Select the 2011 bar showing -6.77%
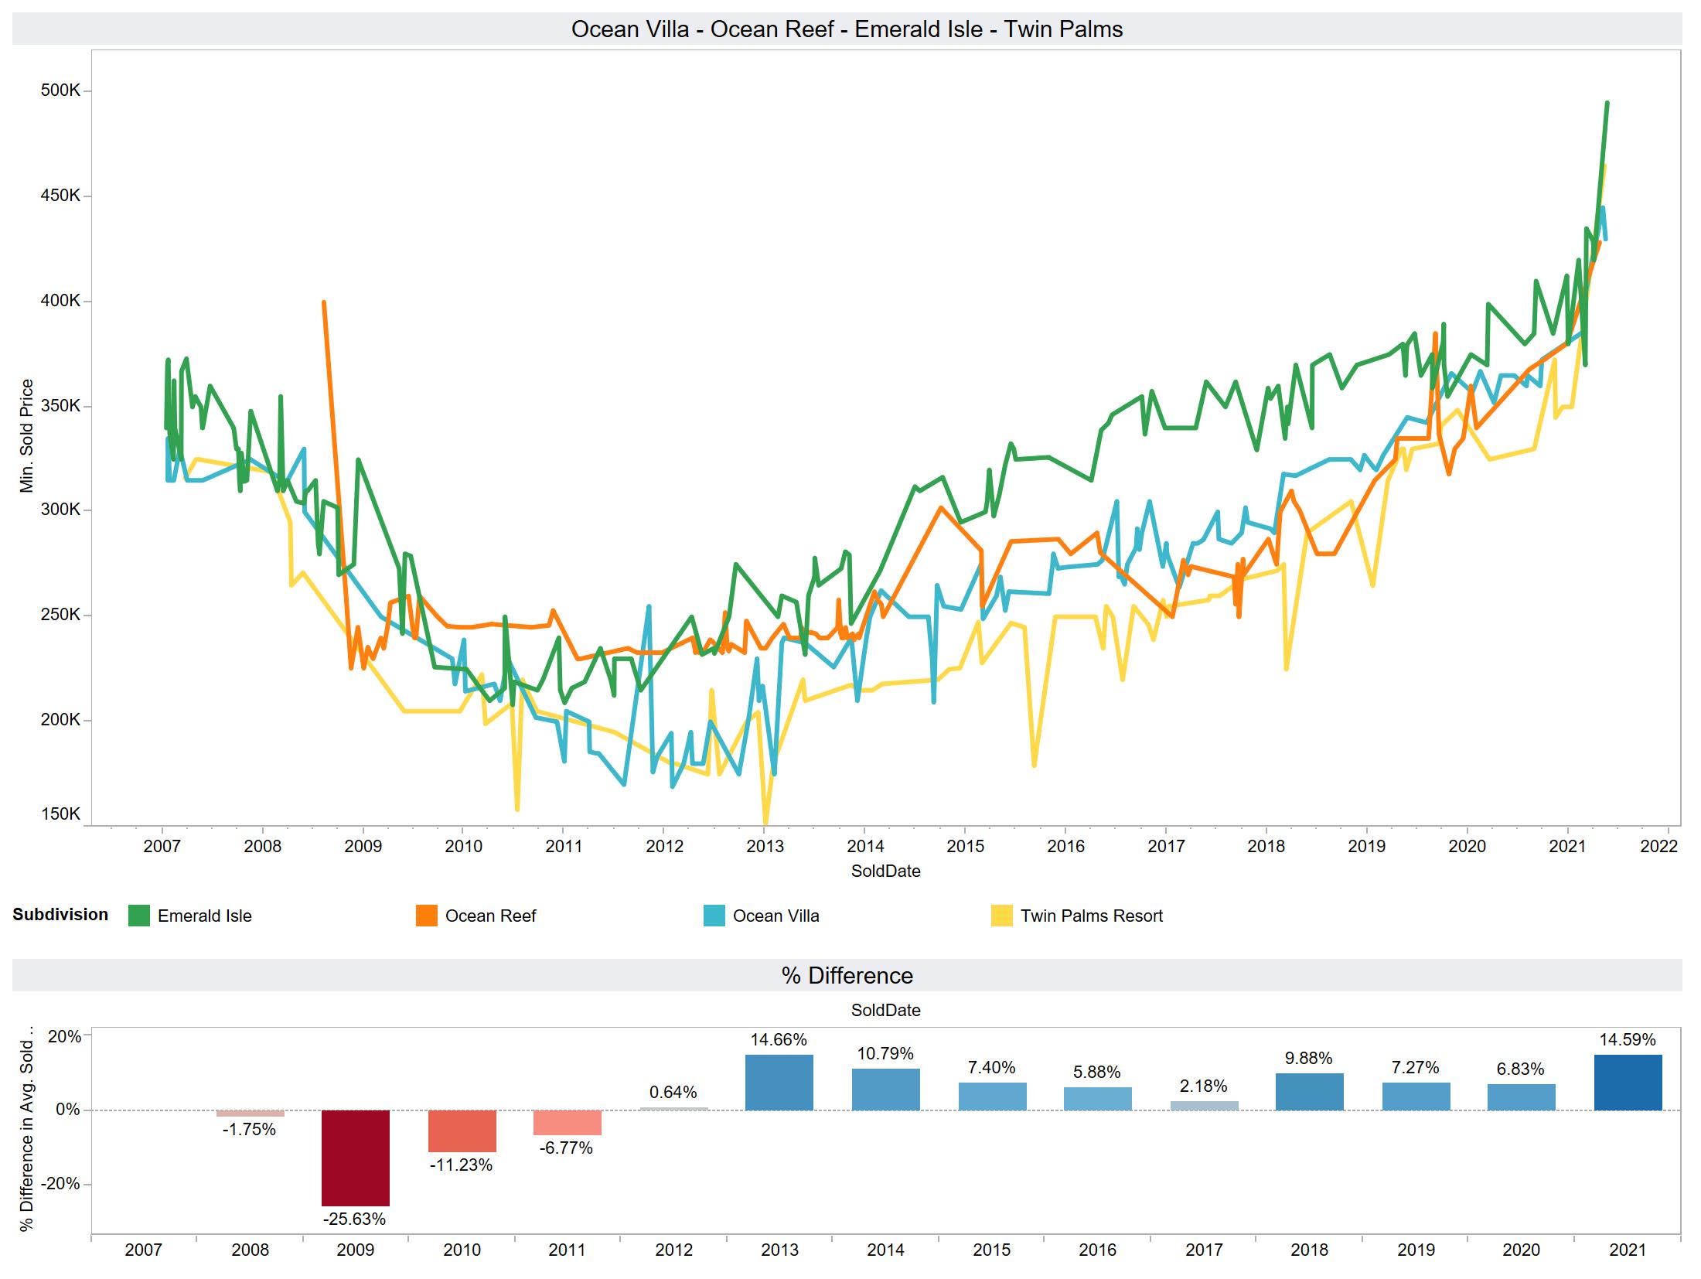This screenshot has height=1279, width=1701. point(568,1123)
